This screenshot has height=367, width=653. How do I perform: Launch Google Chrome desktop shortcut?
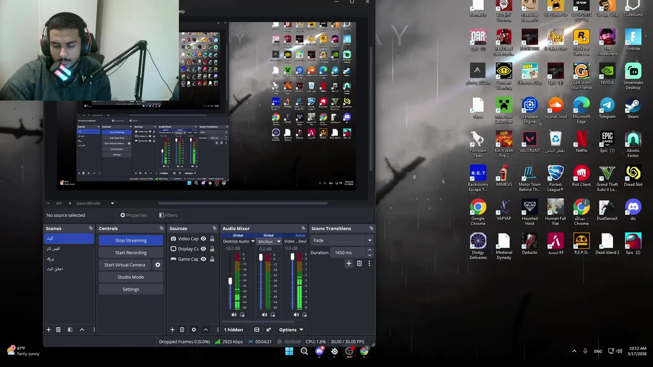(478, 213)
